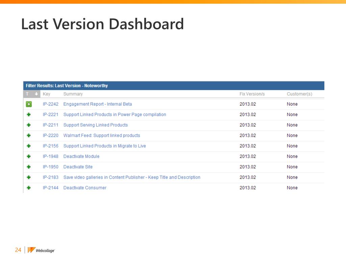Image resolution: width=346 pixels, height=259 pixels.
Task: Click slide page number 24
Action: point(18,250)
